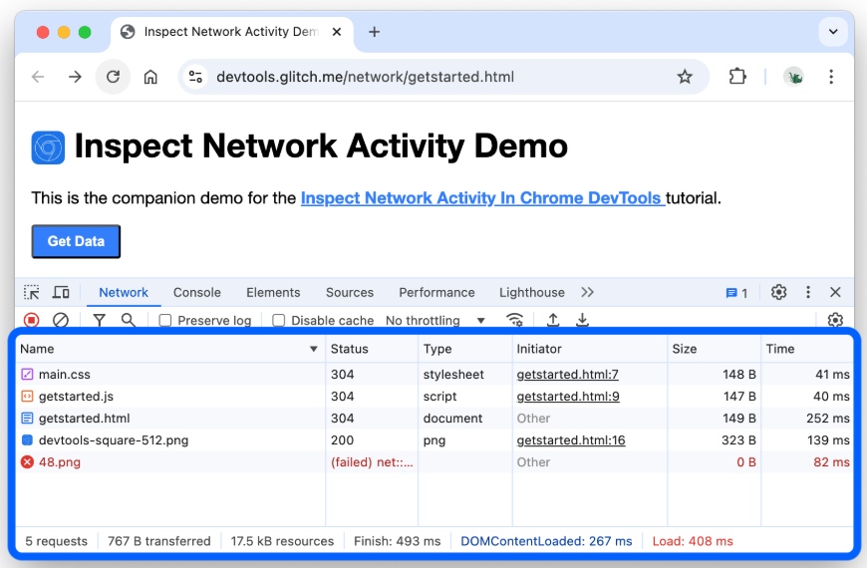Toggle the network filter funnel

coord(99,320)
